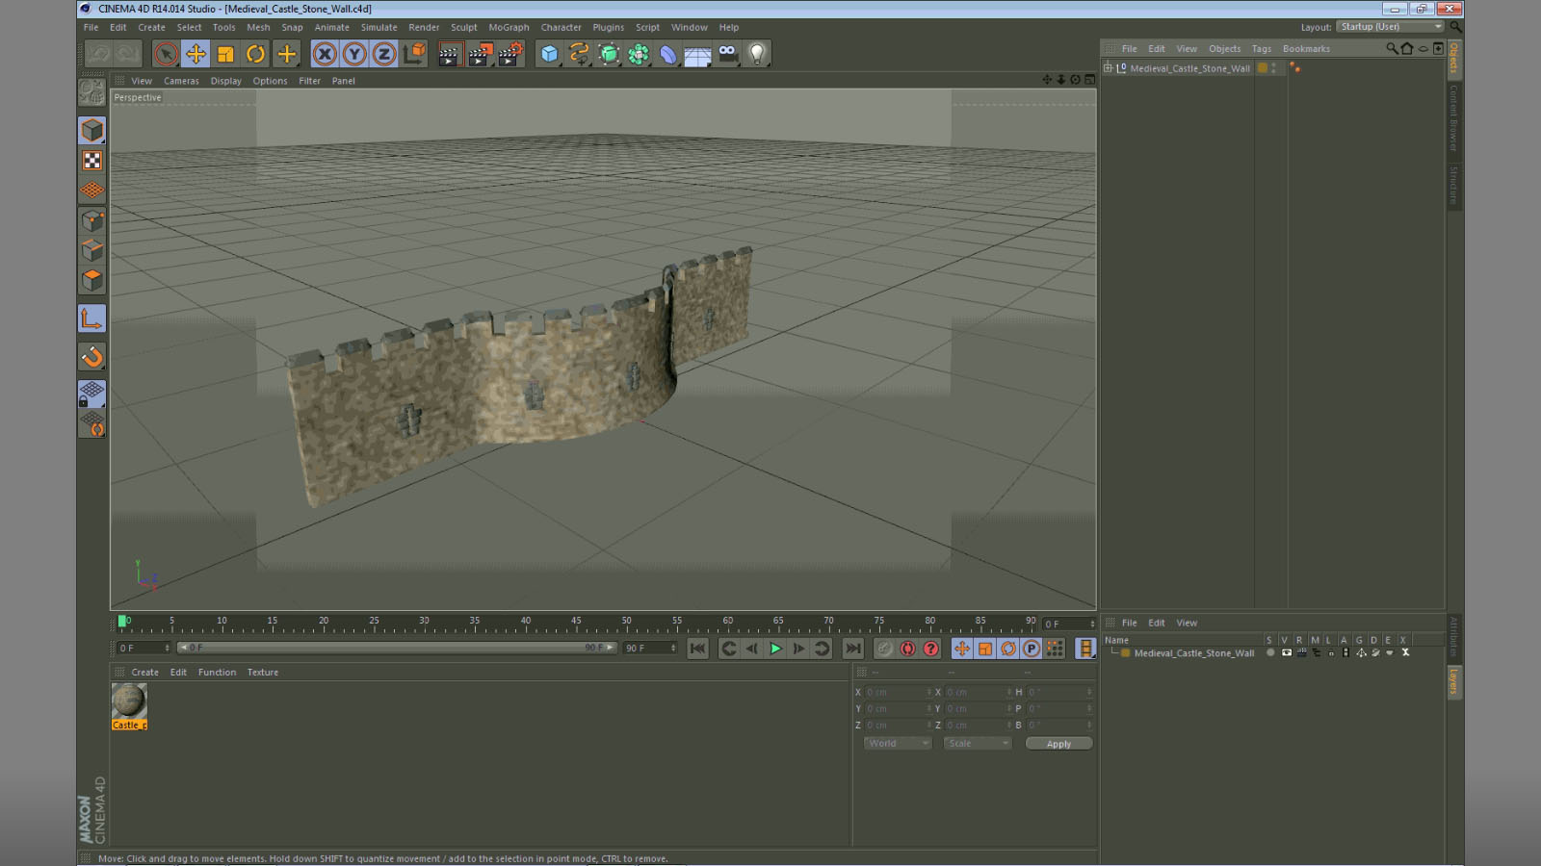The width and height of the screenshot is (1541, 866).
Task: Add a light bulb object
Action: coord(757,54)
